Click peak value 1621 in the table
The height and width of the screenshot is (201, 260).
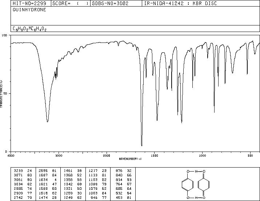click(43, 184)
